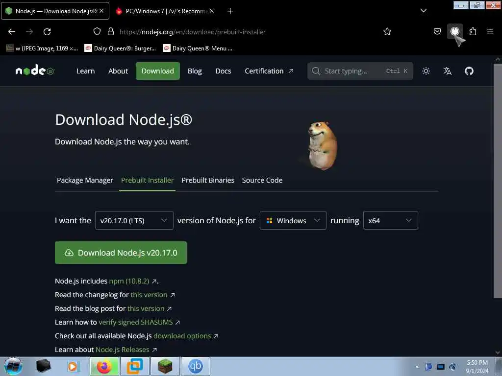Open the Firefox hamburger menu
502x376 pixels.
point(490,31)
